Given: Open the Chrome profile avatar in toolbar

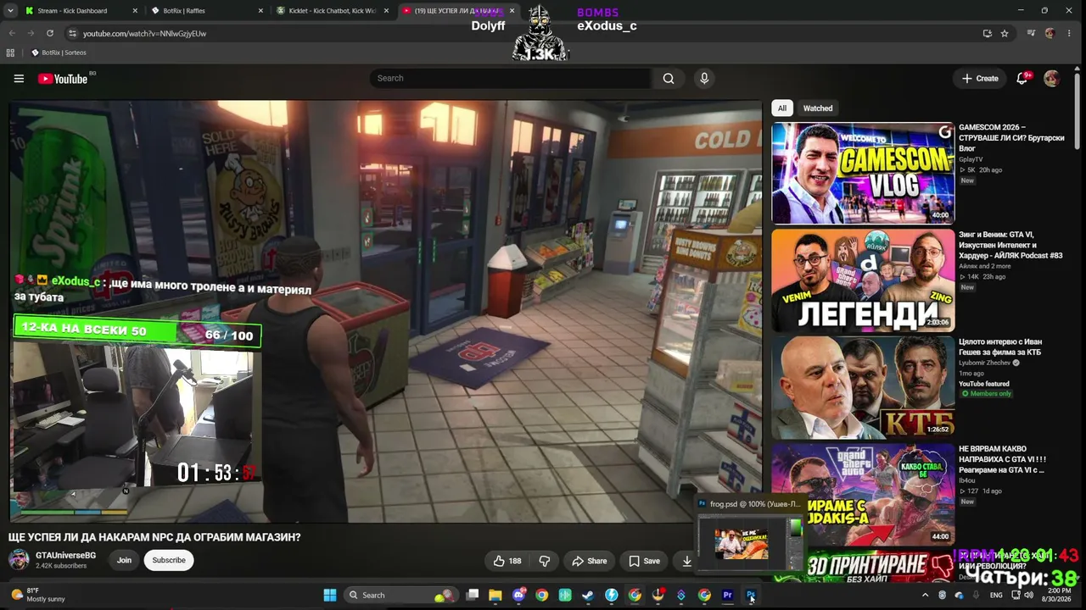Looking at the screenshot, I should (x=1050, y=33).
